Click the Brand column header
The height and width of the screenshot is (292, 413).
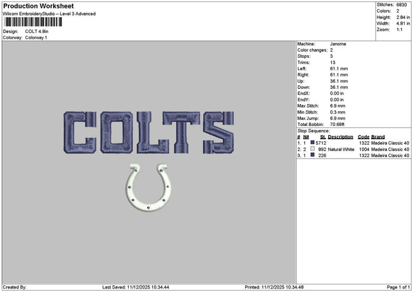[378, 137]
